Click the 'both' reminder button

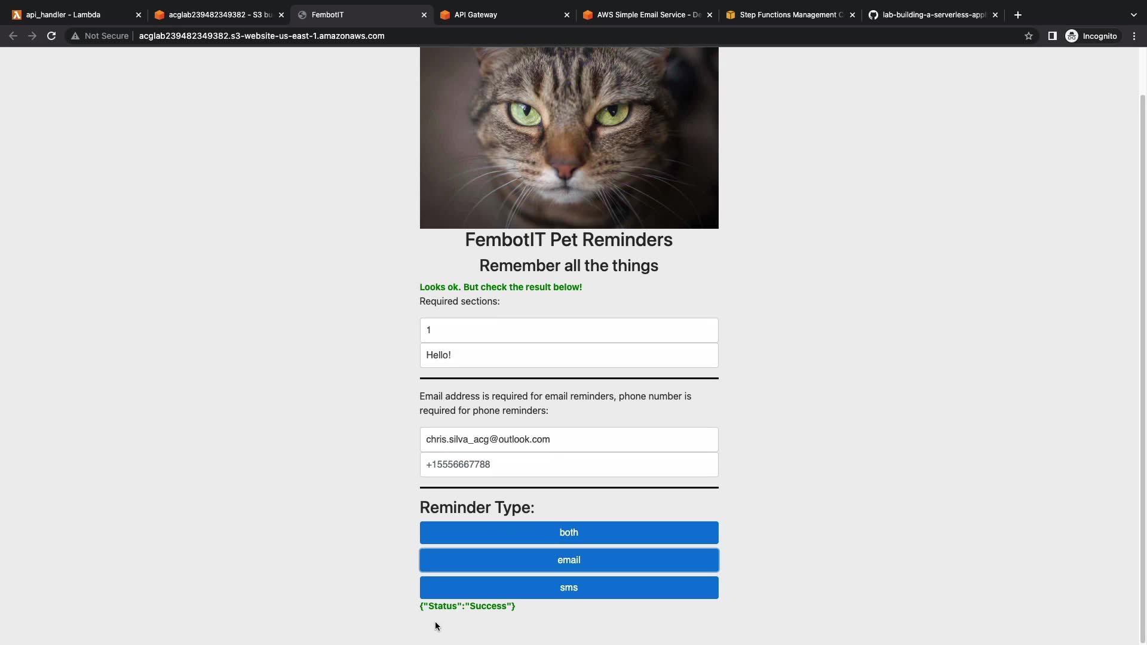click(569, 533)
